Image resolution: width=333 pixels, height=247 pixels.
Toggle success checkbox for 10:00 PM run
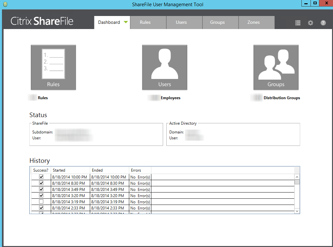[x=41, y=177]
